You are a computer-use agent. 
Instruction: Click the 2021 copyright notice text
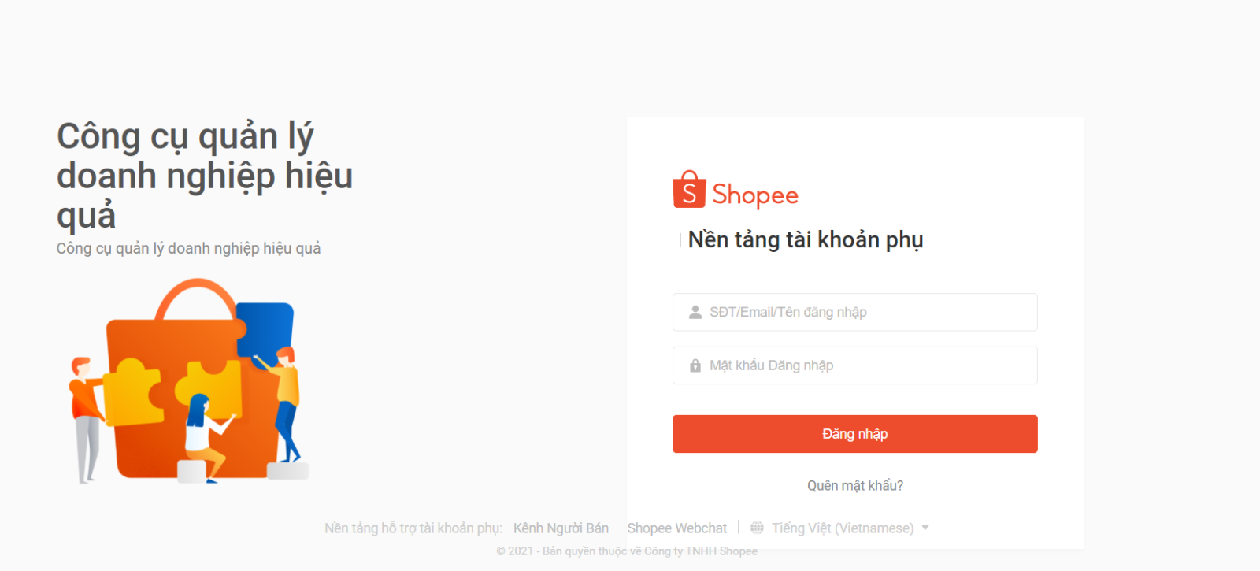627,551
